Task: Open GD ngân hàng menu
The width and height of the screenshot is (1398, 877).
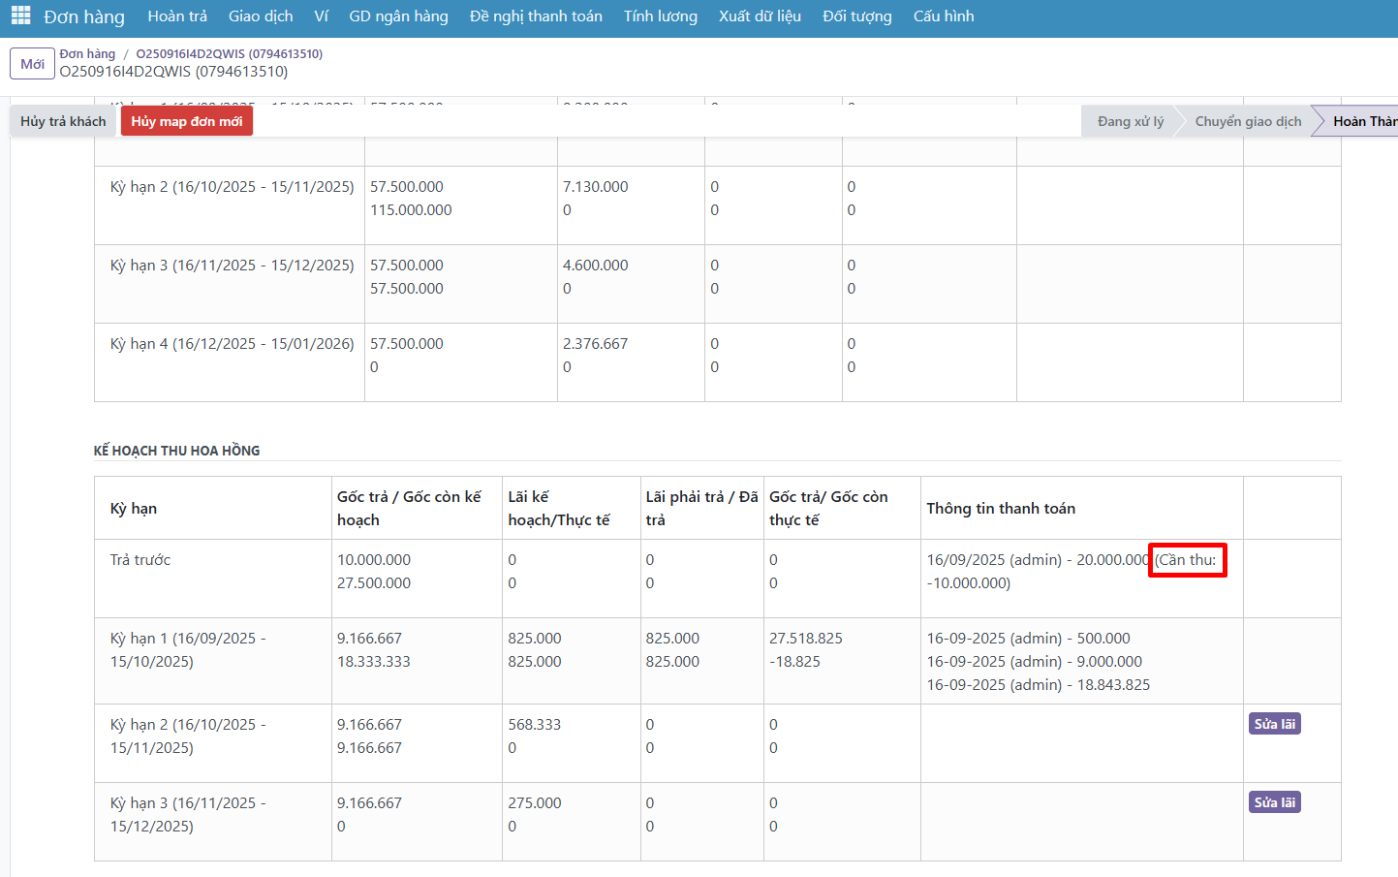Action: (398, 16)
